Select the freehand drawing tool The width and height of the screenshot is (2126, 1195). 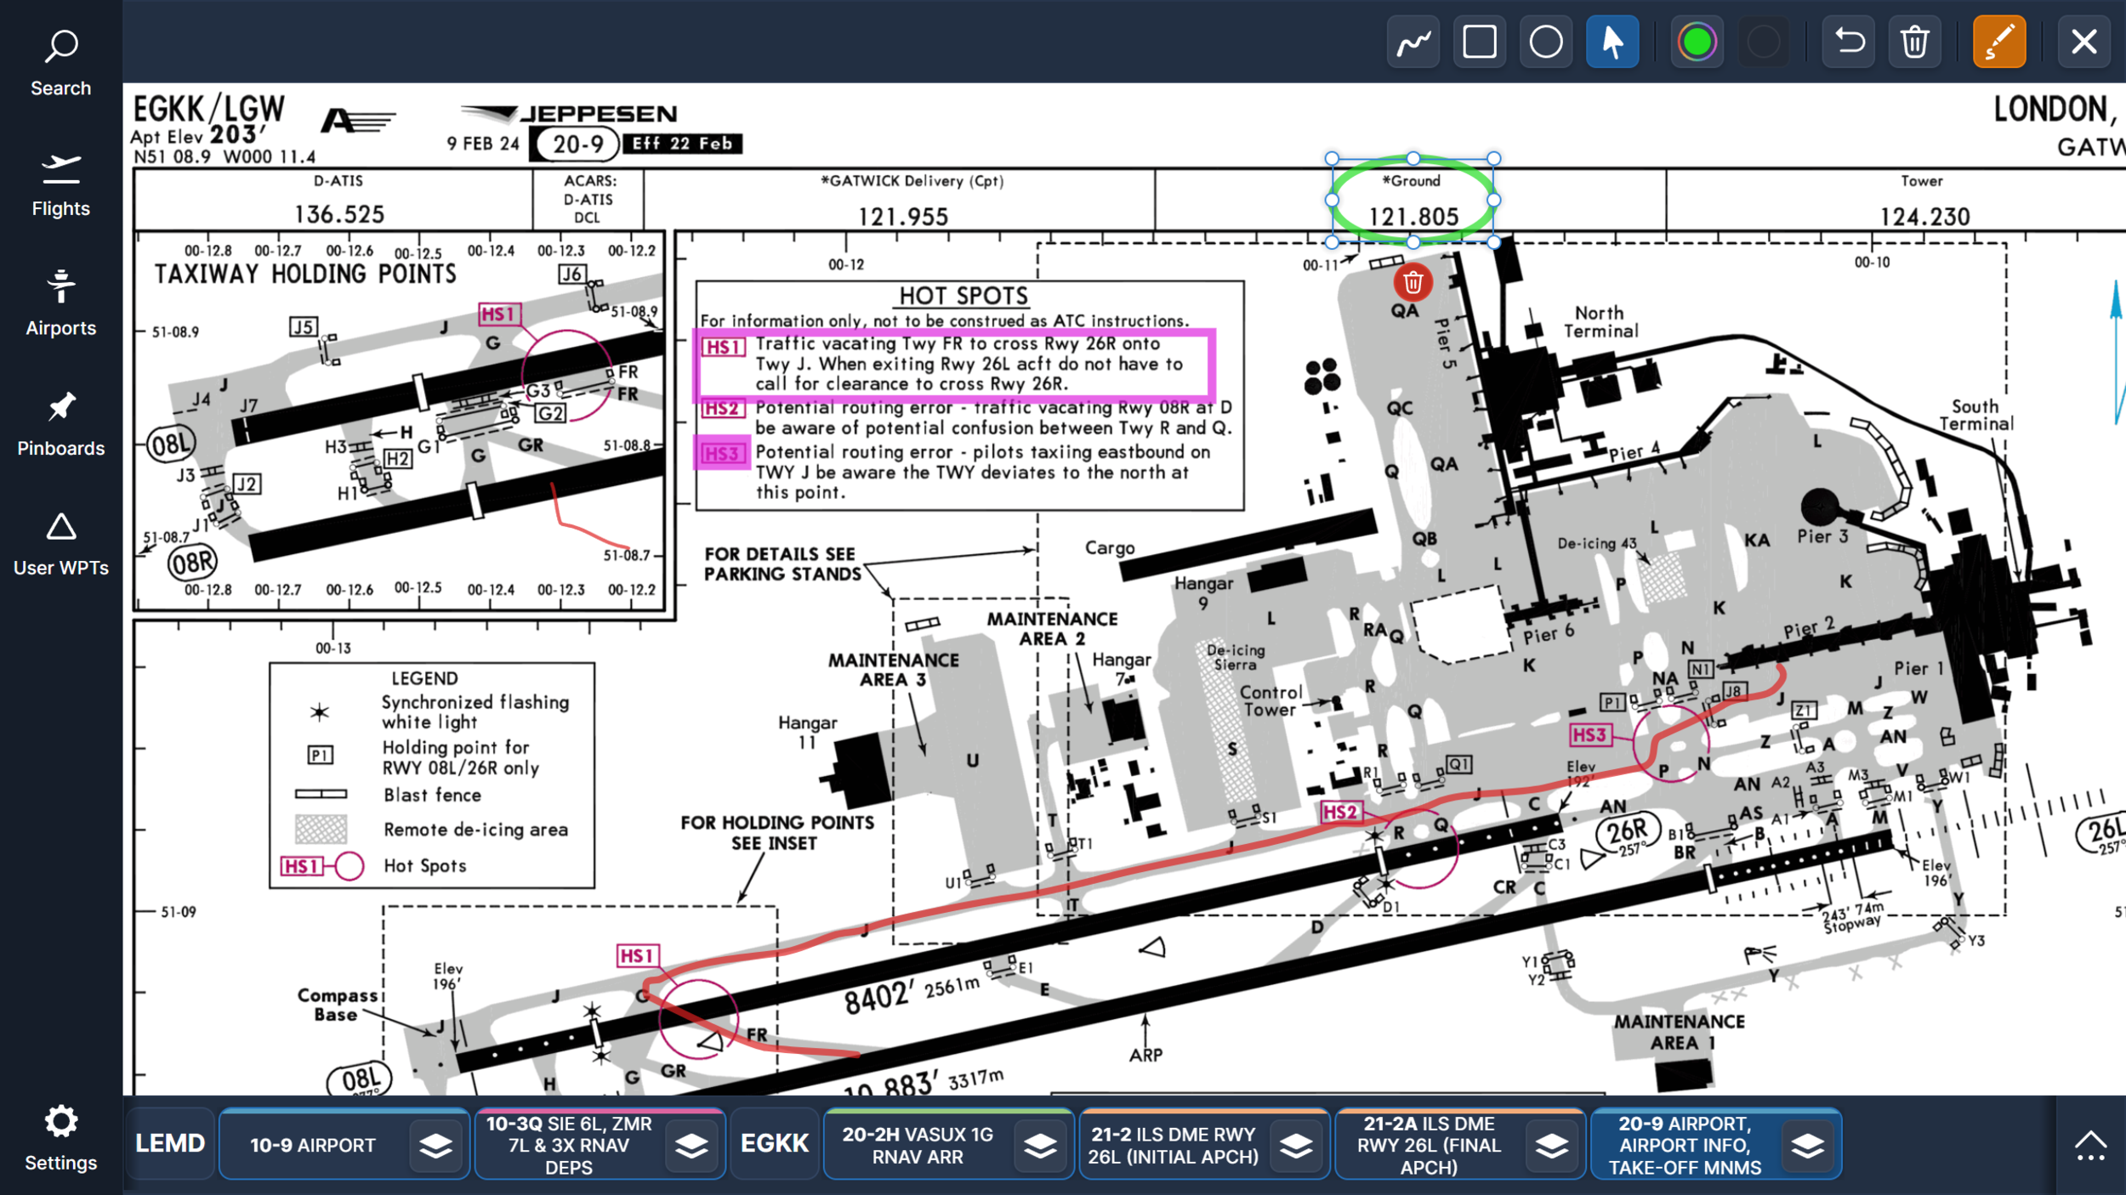tap(1412, 40)
